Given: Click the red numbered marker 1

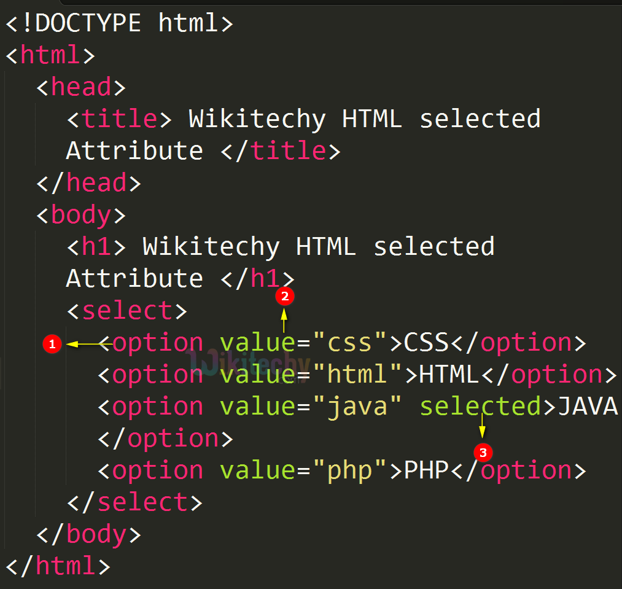Looking at the screenshot, I should click(52, 344).
